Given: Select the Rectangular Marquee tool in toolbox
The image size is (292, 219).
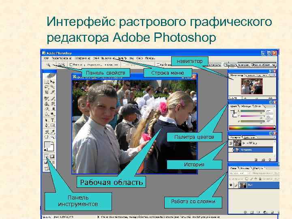Looking at the screenshot, I should pyautogui.click(x=47, y=82).
